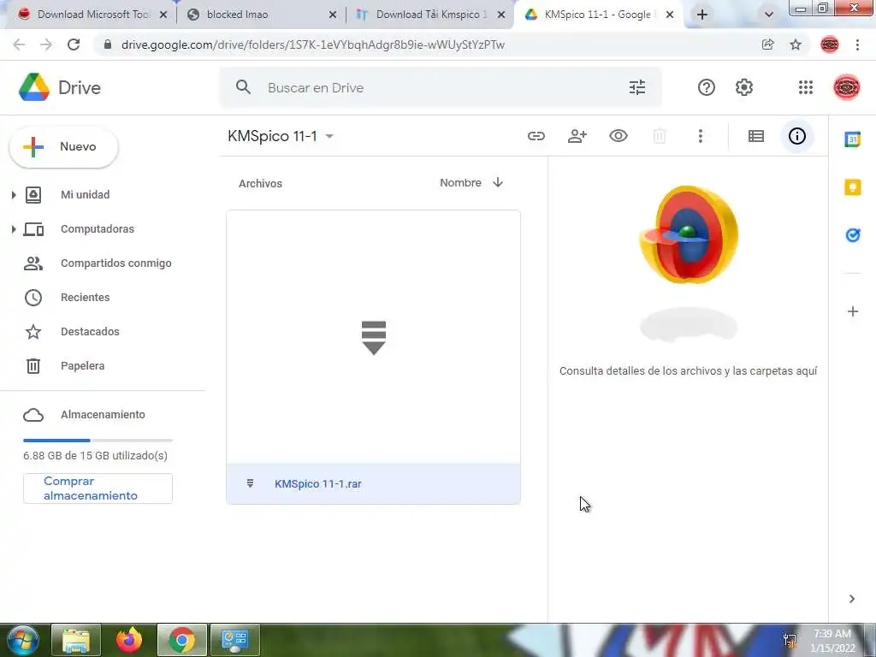
Task: Bookmark this page star icon
Action: point(796,44)
